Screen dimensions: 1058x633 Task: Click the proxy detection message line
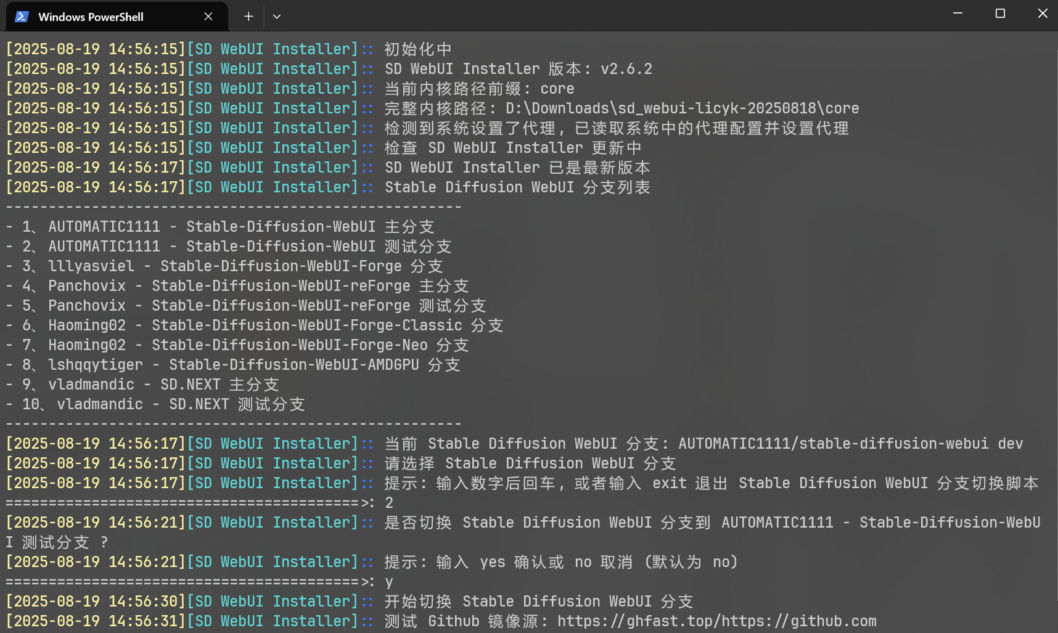pos(617,128)
